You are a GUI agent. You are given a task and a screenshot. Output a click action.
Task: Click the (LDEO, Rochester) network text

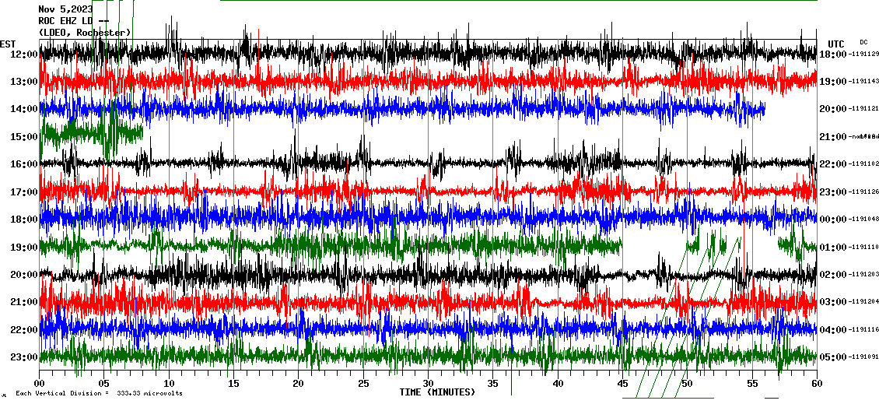[x=84, y=33]
